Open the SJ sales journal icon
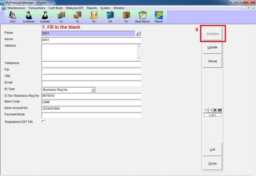256x176 pixels. click(x=61, y=16)
